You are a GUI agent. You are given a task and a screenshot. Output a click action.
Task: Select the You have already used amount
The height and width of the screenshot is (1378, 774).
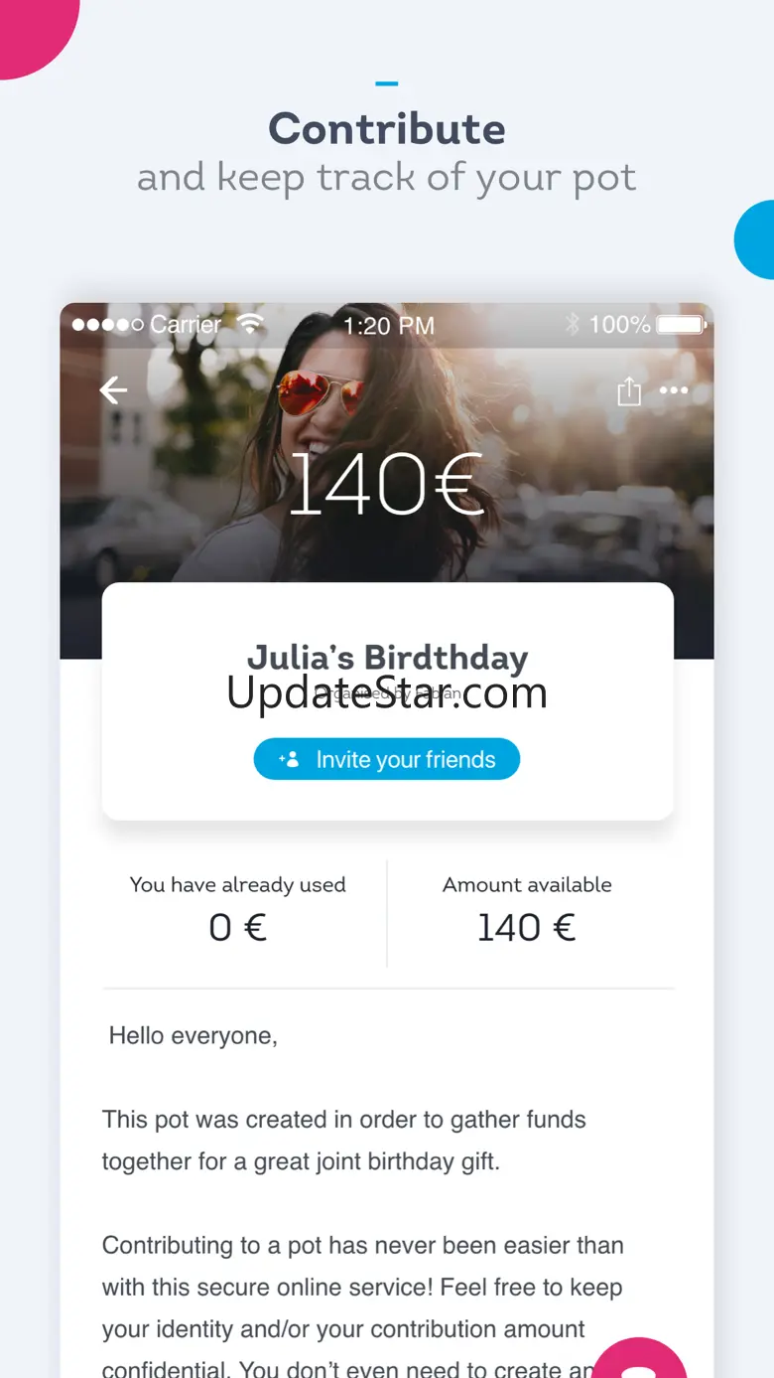click(x=238, y=927)
